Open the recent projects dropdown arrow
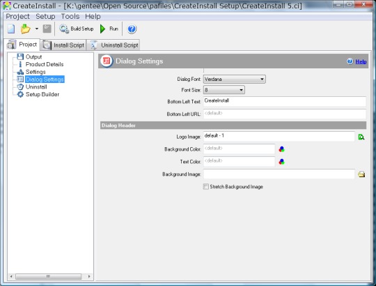 (x=37, y=29)
